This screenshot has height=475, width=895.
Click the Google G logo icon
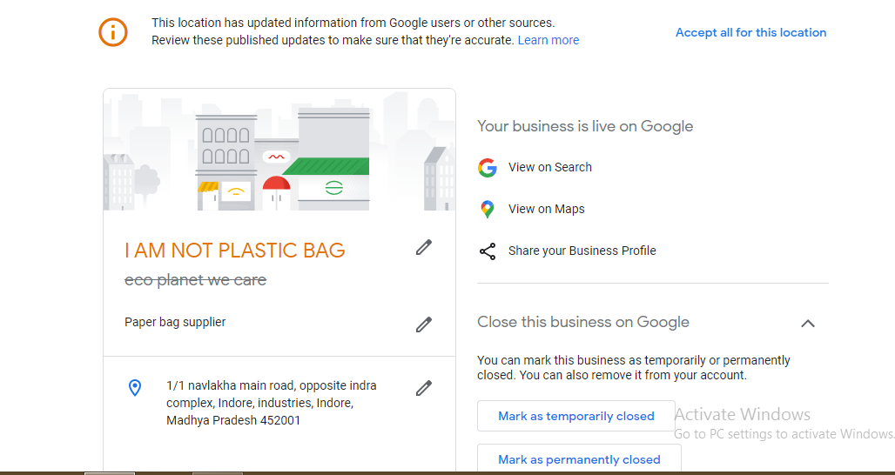488,168
